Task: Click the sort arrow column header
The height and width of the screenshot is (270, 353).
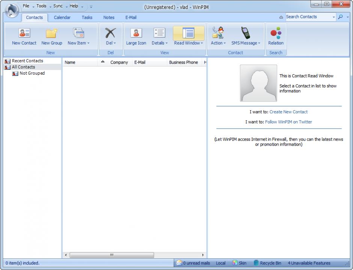Action: coord(103,62)
